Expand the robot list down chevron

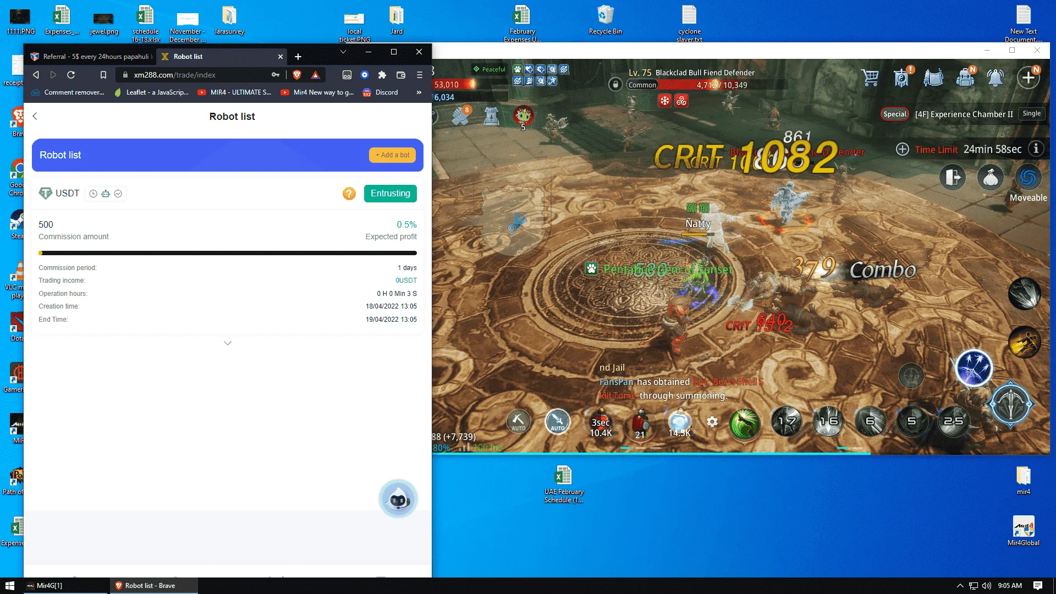(x=228, y=343)
